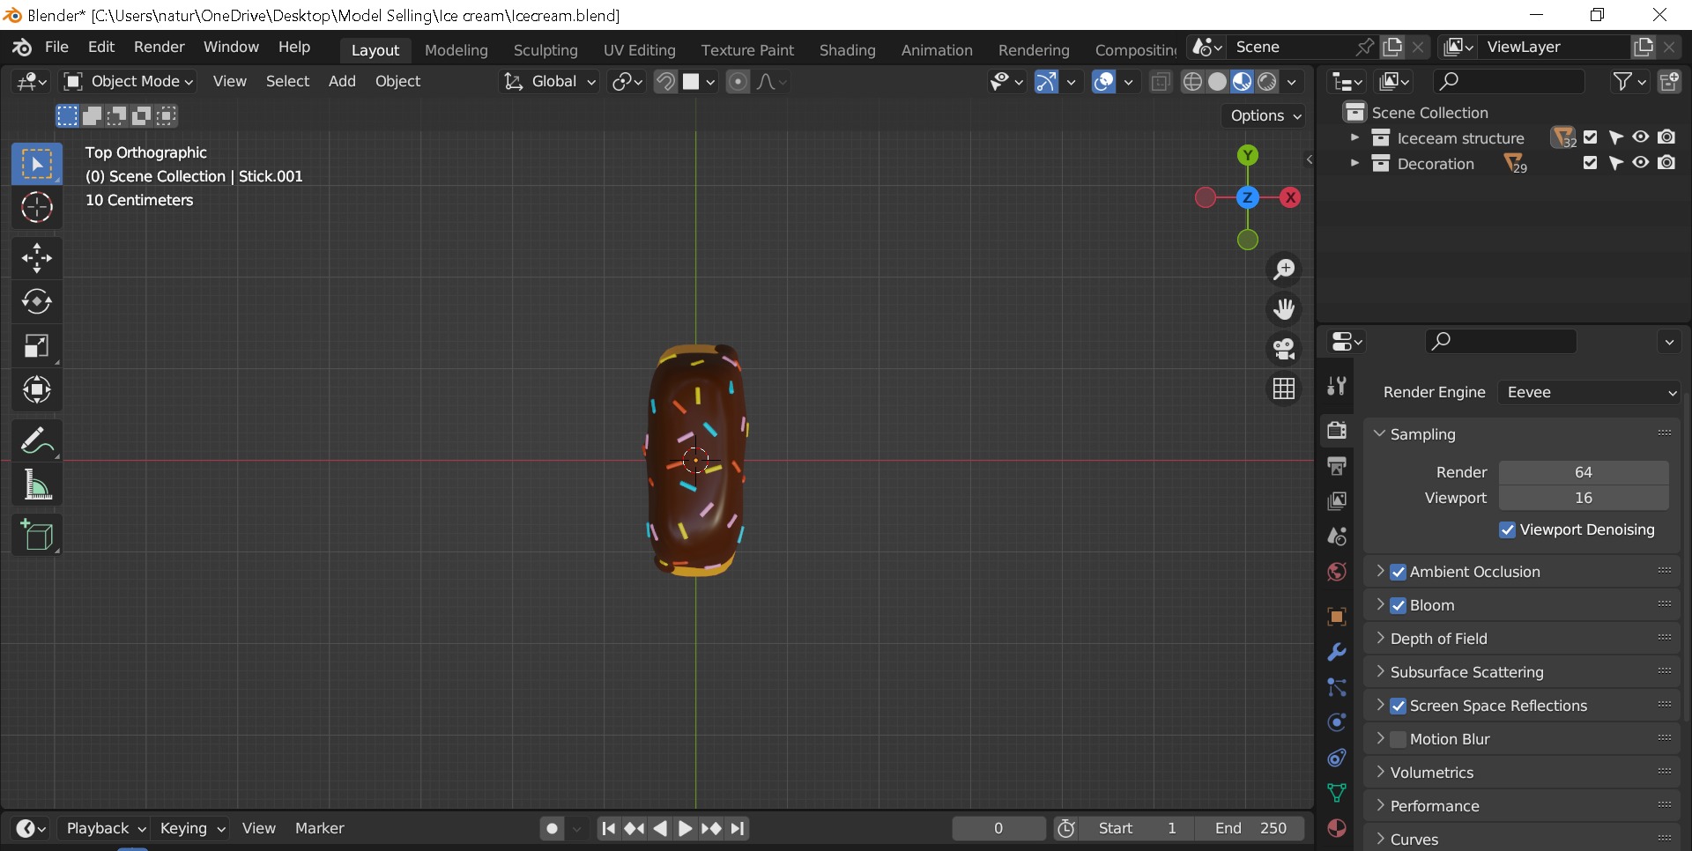Switch to the 3D Cursor tool
Screen dimensions: 1692x851
click(36, 208)
